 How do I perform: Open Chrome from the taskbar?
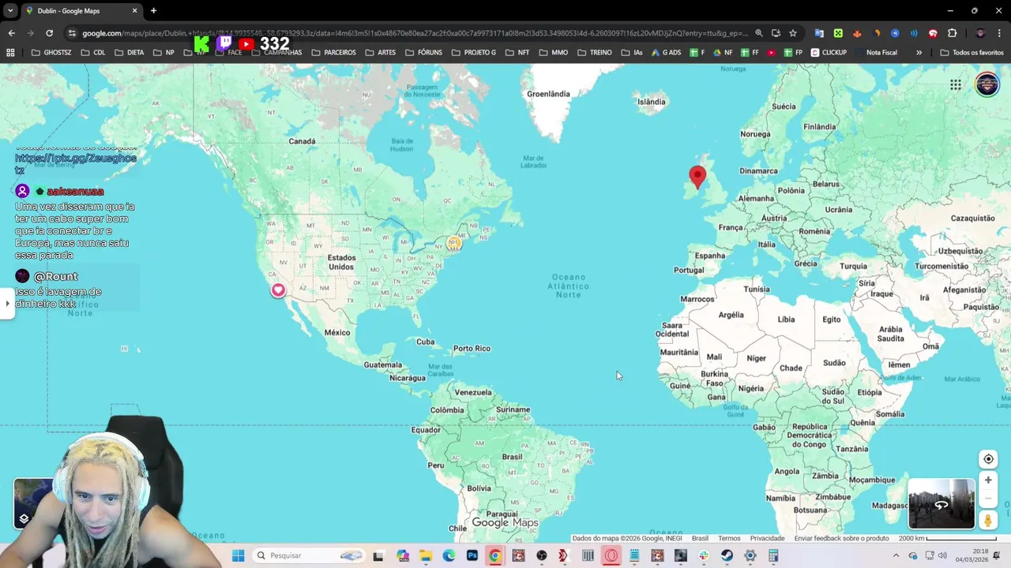(494, 555)
